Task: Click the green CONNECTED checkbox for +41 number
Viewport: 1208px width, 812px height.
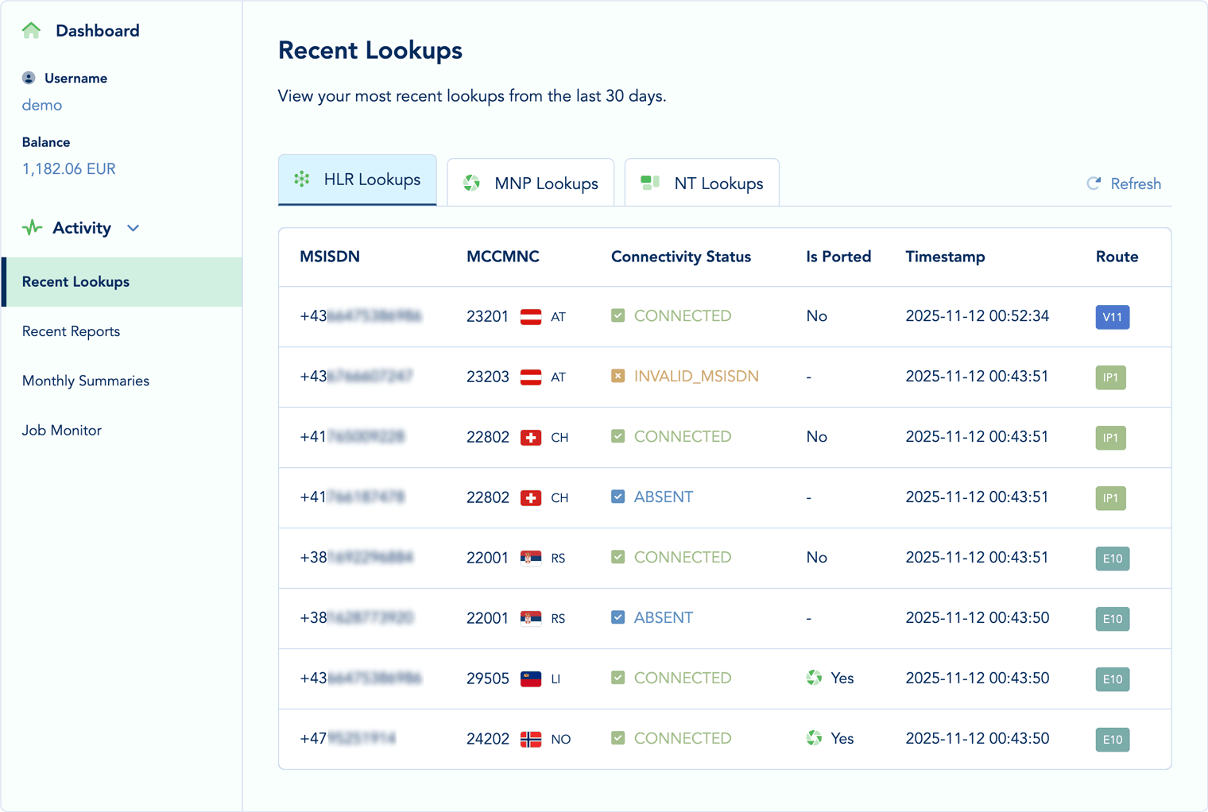Action: [618, 436]
